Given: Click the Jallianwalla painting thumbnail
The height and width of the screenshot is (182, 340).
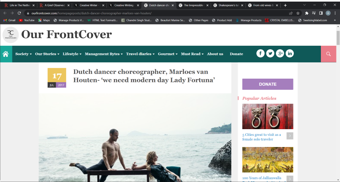Looking at the screenshot, I should 268,160.
